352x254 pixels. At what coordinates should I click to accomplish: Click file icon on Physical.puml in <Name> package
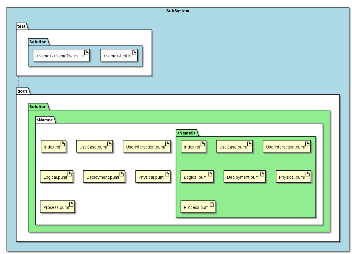tap(167, 174)
